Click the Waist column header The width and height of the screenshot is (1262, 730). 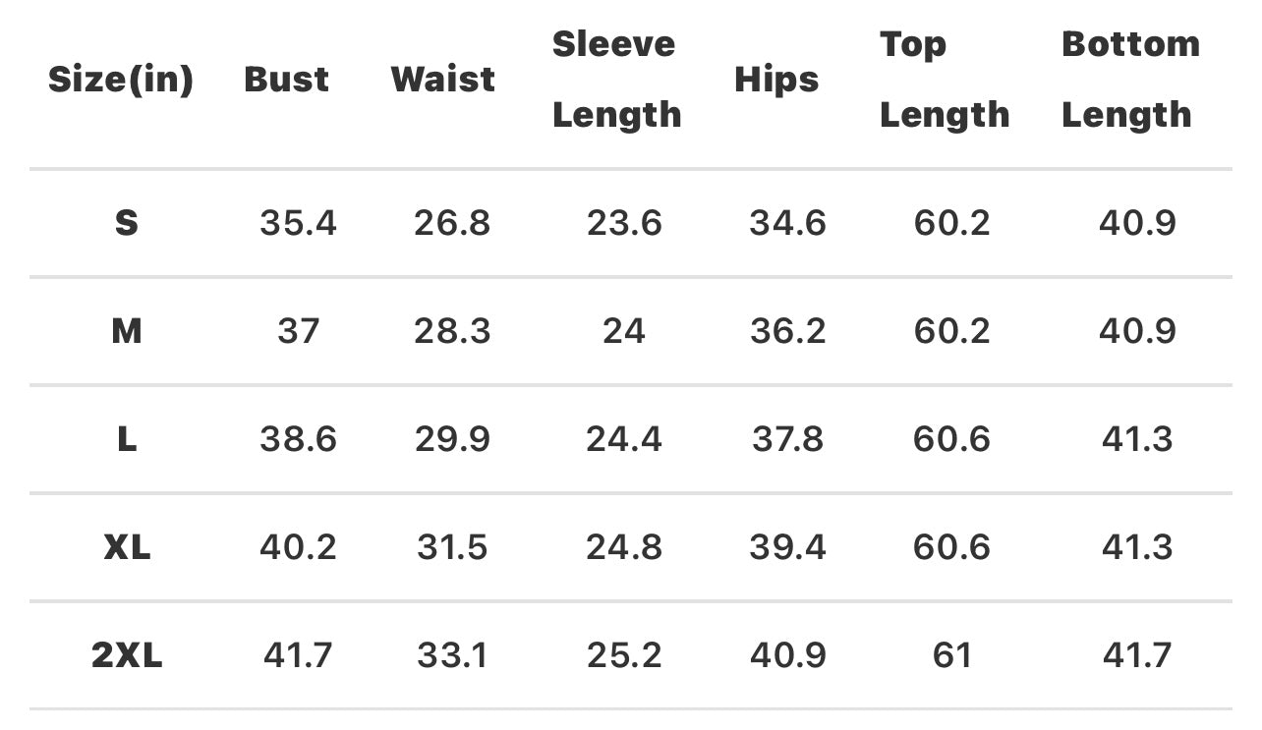442,80
